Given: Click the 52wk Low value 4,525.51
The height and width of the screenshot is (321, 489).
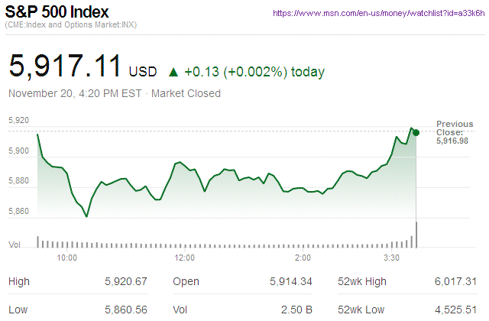Looking at the screenshot, I should tap(454, 310).
